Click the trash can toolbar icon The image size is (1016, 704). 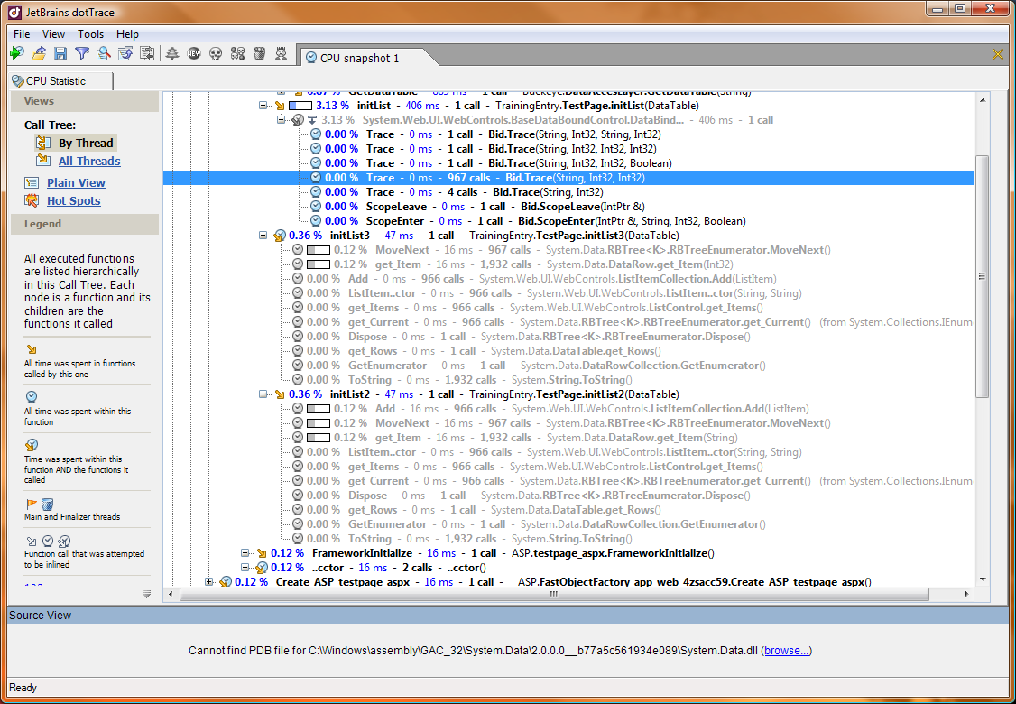coord(259,54)
